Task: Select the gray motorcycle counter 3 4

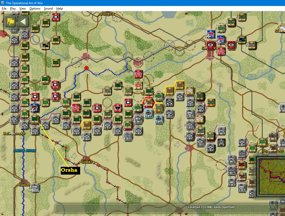Action: [138, 119]
